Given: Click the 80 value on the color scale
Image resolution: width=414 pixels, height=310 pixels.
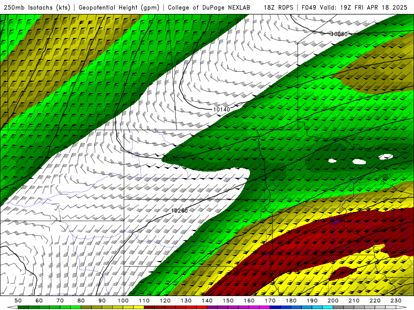Looking at the screenshot, I should point(81,301).
